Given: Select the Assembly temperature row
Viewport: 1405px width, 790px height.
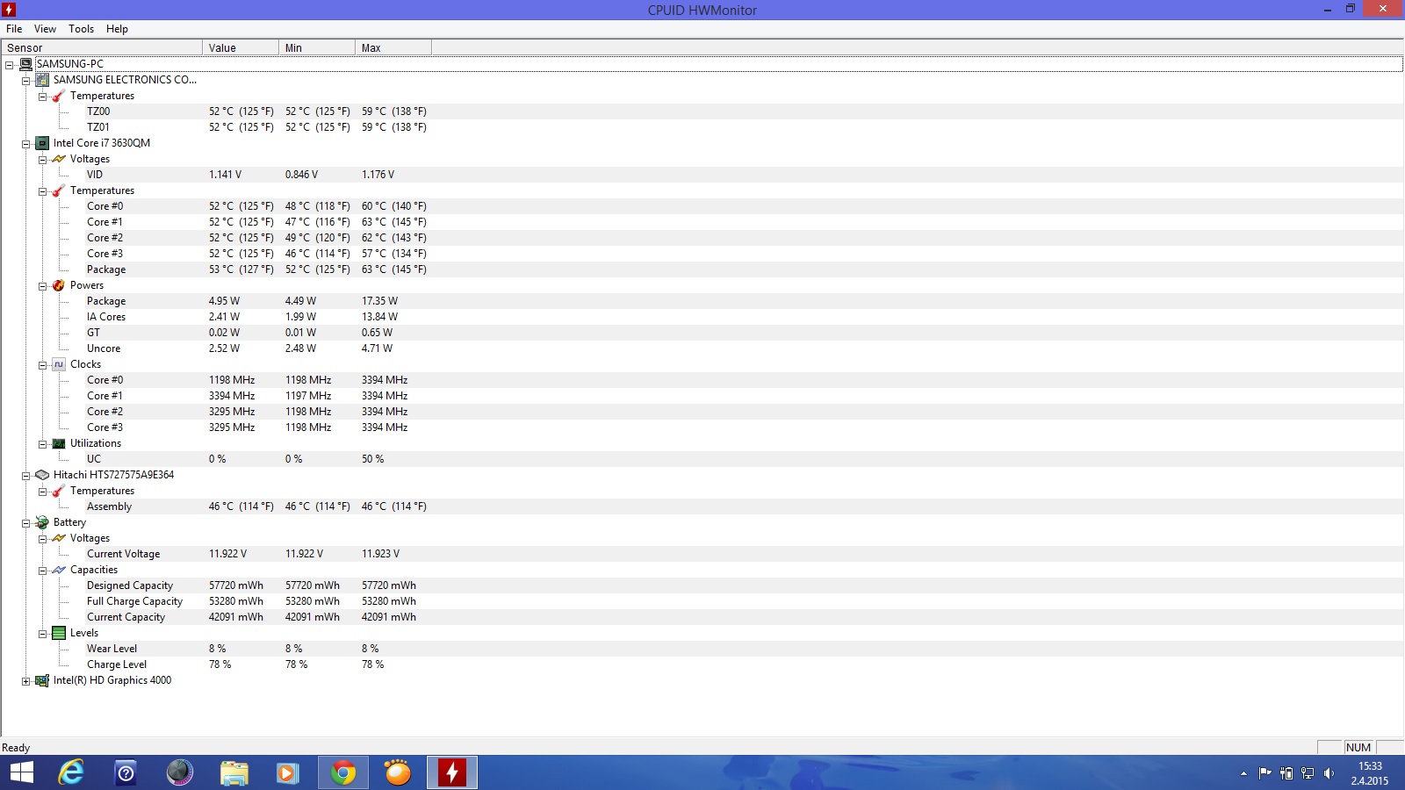Looking at the screenshot, I should (701, 506).
